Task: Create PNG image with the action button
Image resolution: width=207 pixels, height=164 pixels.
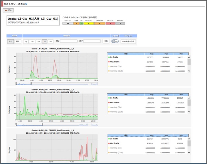Action: point(128,41)
